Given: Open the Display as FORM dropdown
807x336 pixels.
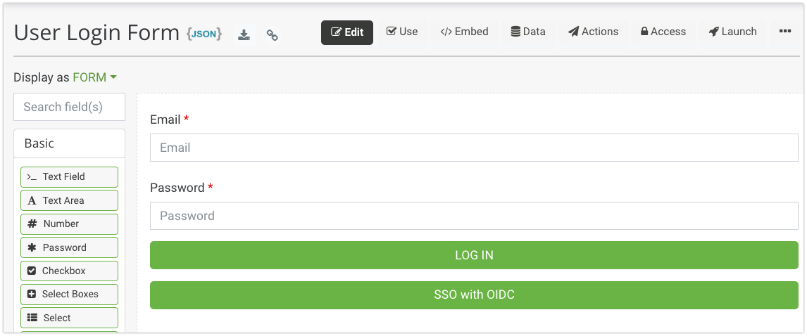Looking at the screenshot, I should point(94,77).
